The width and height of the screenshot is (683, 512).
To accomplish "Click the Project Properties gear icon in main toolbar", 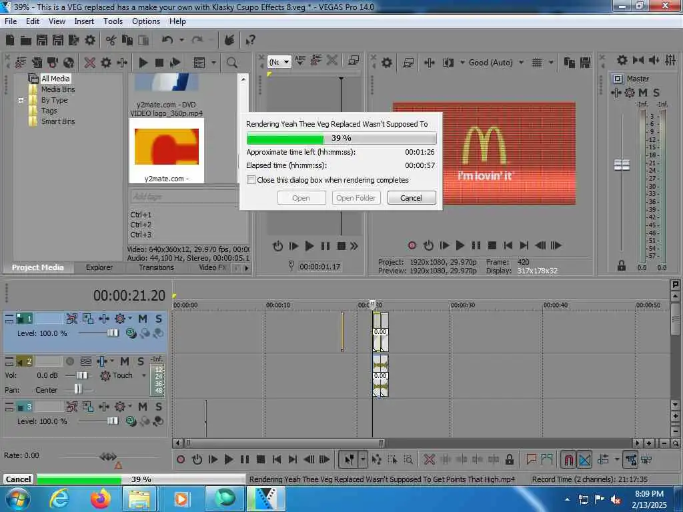I will point(90,40).
